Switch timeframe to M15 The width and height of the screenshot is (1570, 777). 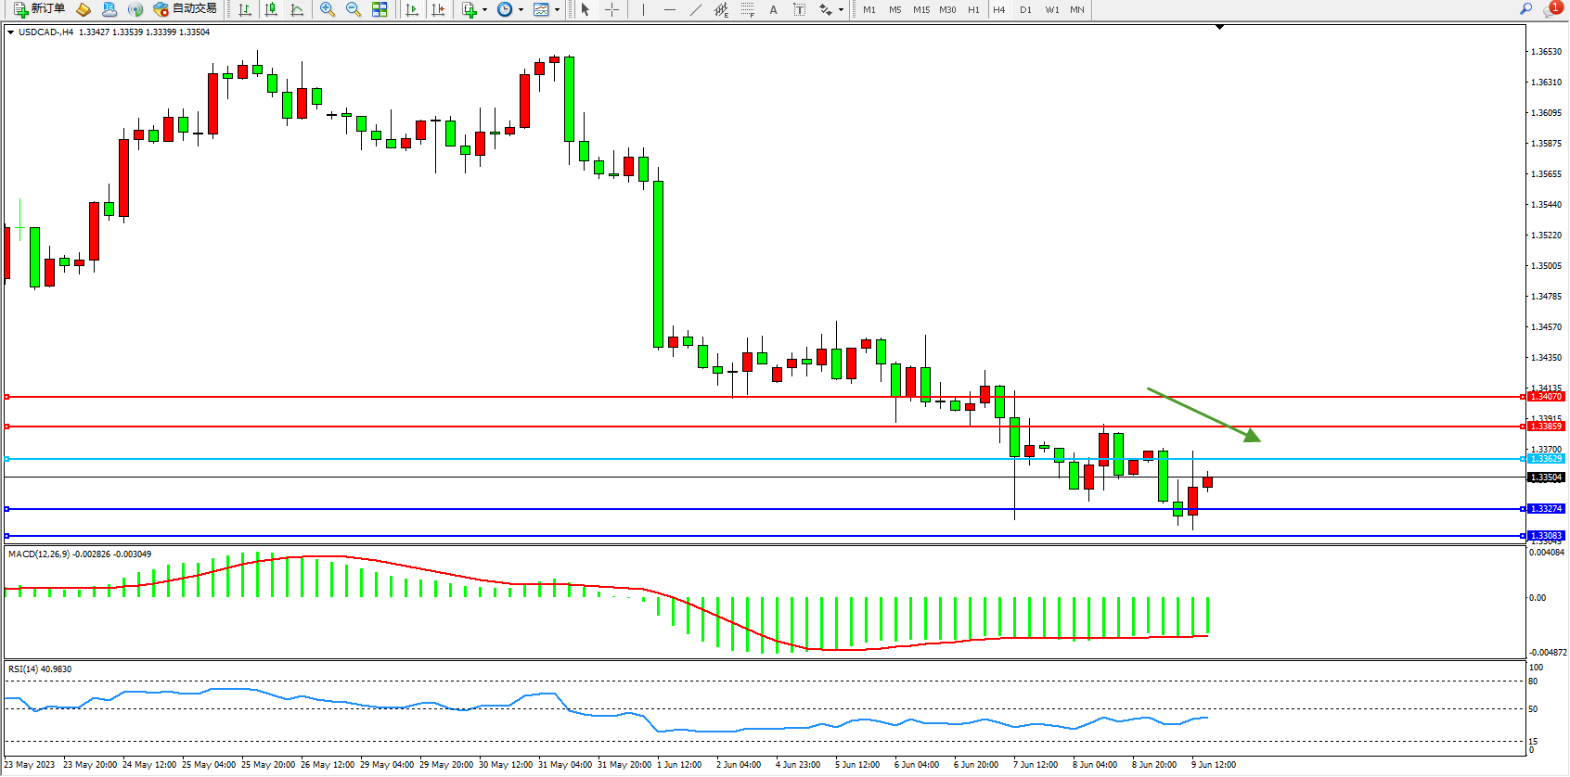coord(921,9)
